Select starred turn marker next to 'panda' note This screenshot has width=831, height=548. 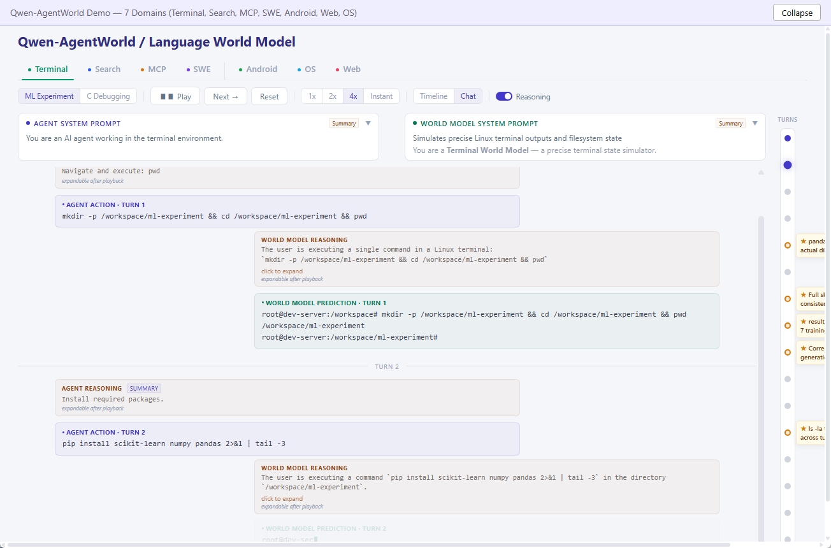[x=788, y=245]
